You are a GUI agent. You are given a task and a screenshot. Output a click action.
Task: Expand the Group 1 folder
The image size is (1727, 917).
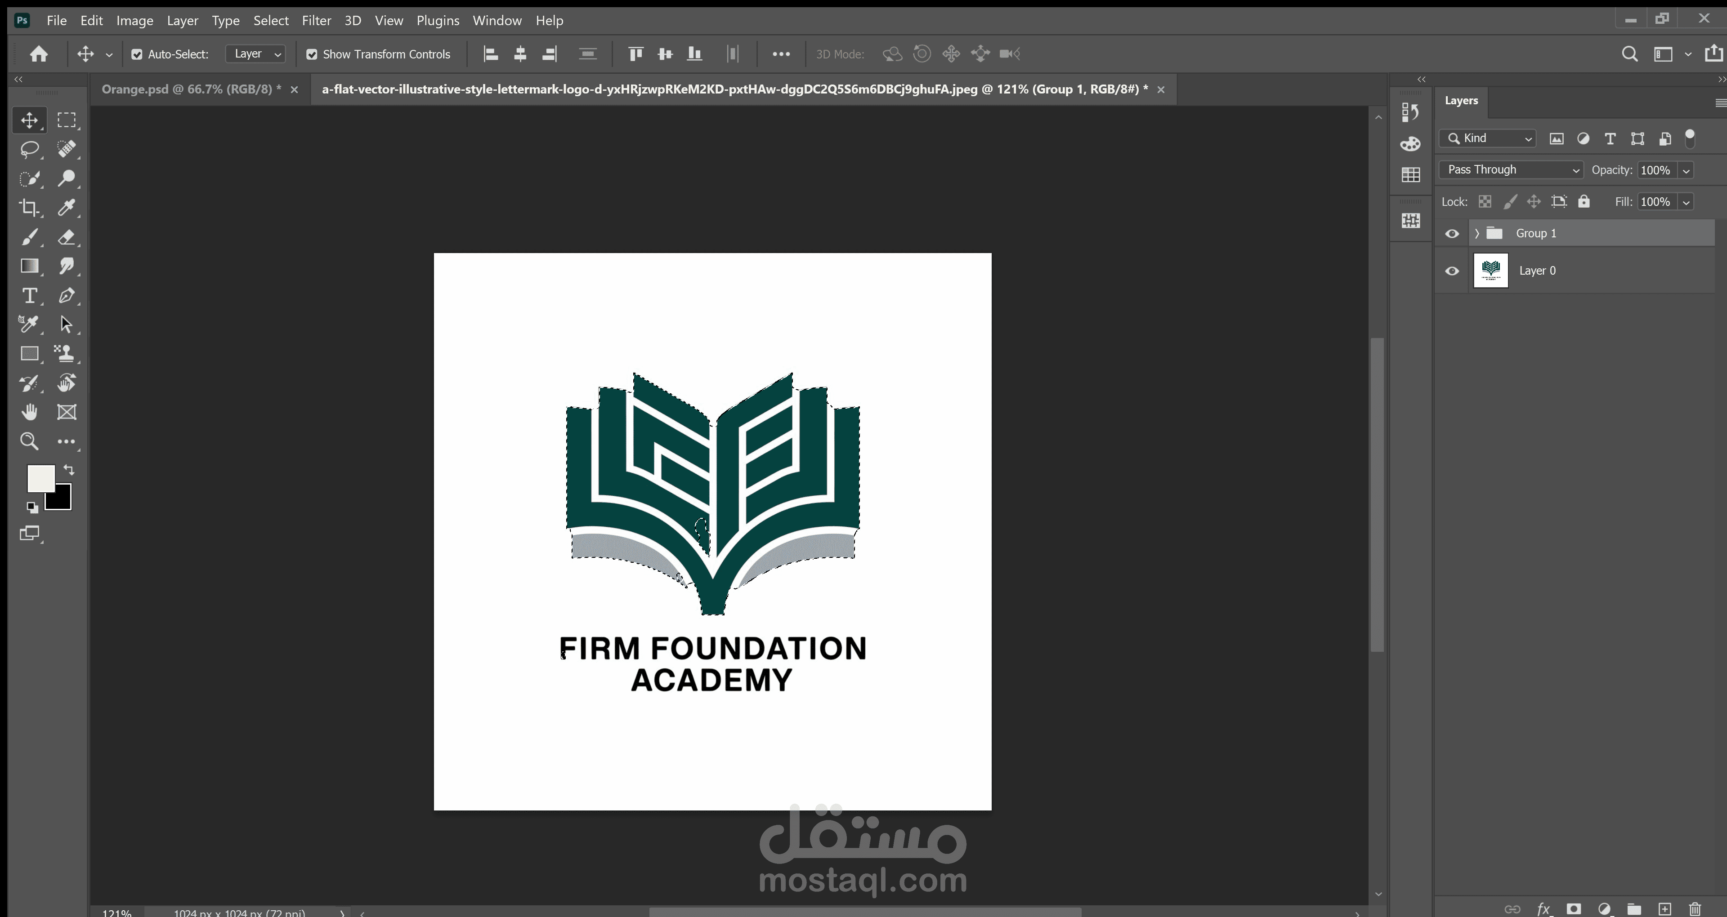coord(1477,233)
